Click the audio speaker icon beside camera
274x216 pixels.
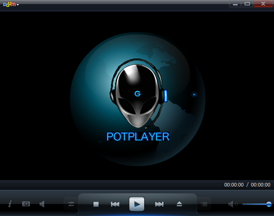tap(42, 204)
